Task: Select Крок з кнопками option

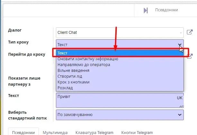Action: coord(120,82)
